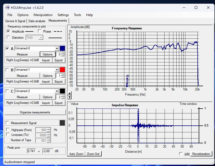215x166 pixels.
Task: Click slot B number stepper arrows
Action: [x=63, y=76]
